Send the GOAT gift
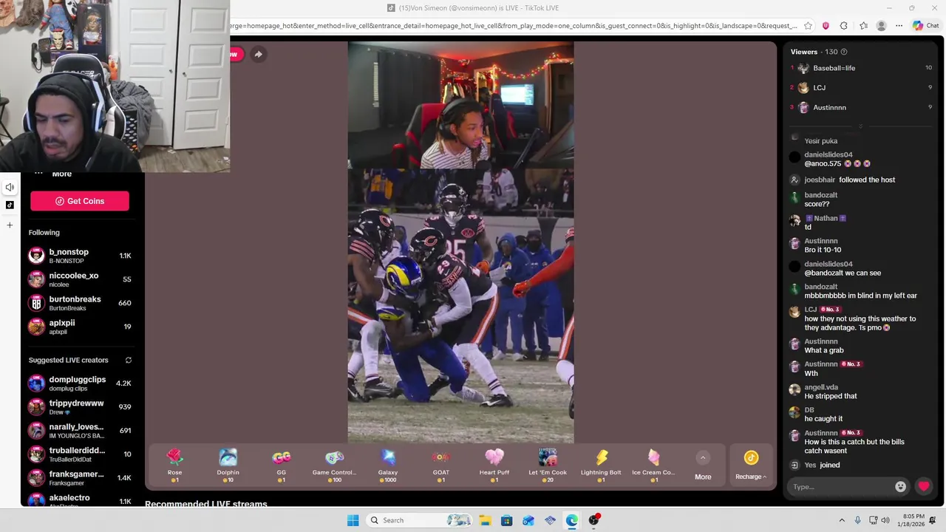 tap(440, 465)
